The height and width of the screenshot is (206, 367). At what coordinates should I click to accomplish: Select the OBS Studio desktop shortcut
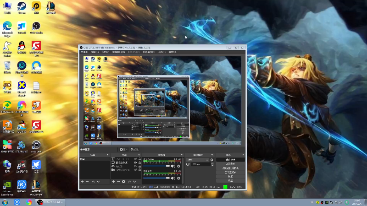(36, 27)
